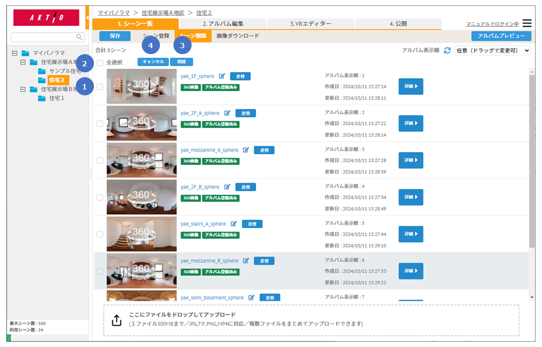Viewport: 542px width, 347px height.
Task: Open the yae_2F_B_sphere 360 thumbnail
Action: click(x=141, y=197)
